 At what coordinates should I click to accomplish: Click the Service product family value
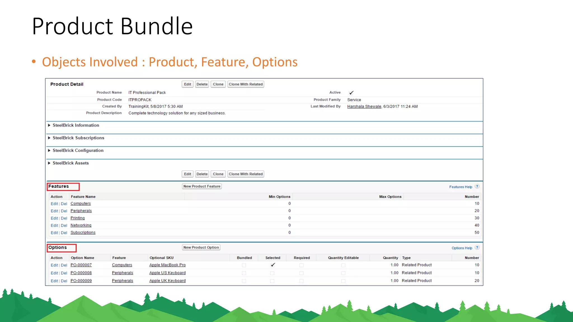354,100
